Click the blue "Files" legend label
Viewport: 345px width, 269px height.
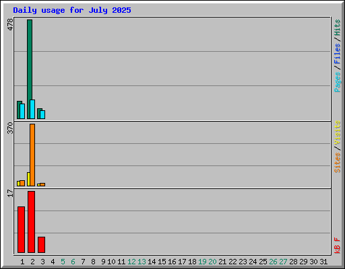pyautogui.click(x=338, y=53)
